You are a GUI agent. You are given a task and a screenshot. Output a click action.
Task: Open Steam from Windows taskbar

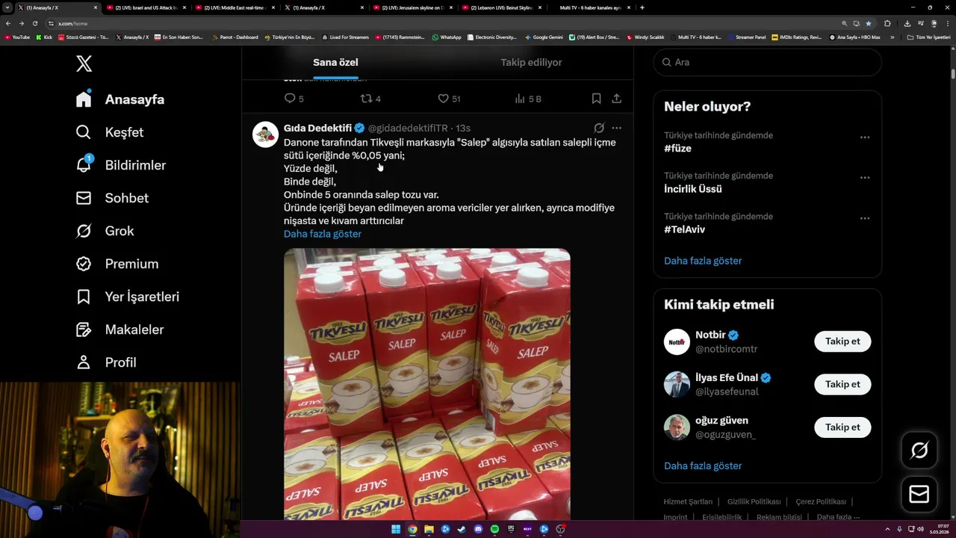pos(462,530)
